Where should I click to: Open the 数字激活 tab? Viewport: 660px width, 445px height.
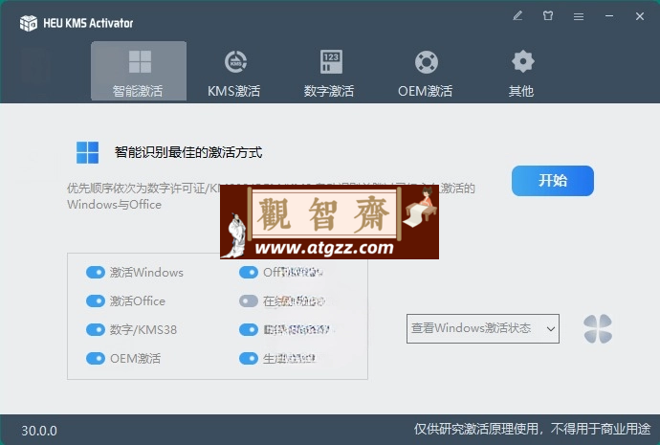click(x=330, y=74)
